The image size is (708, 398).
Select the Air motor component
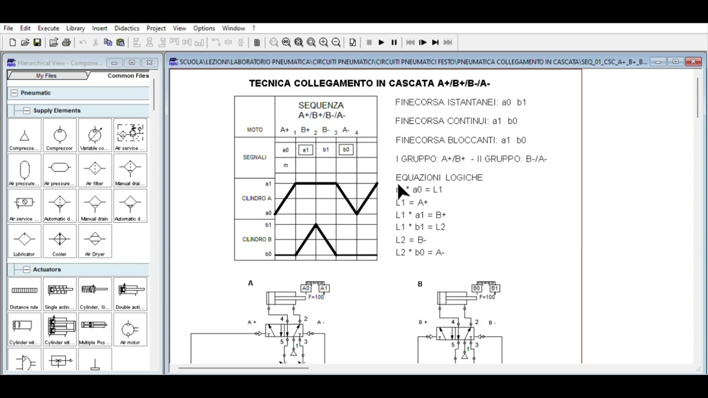point(130,330)
